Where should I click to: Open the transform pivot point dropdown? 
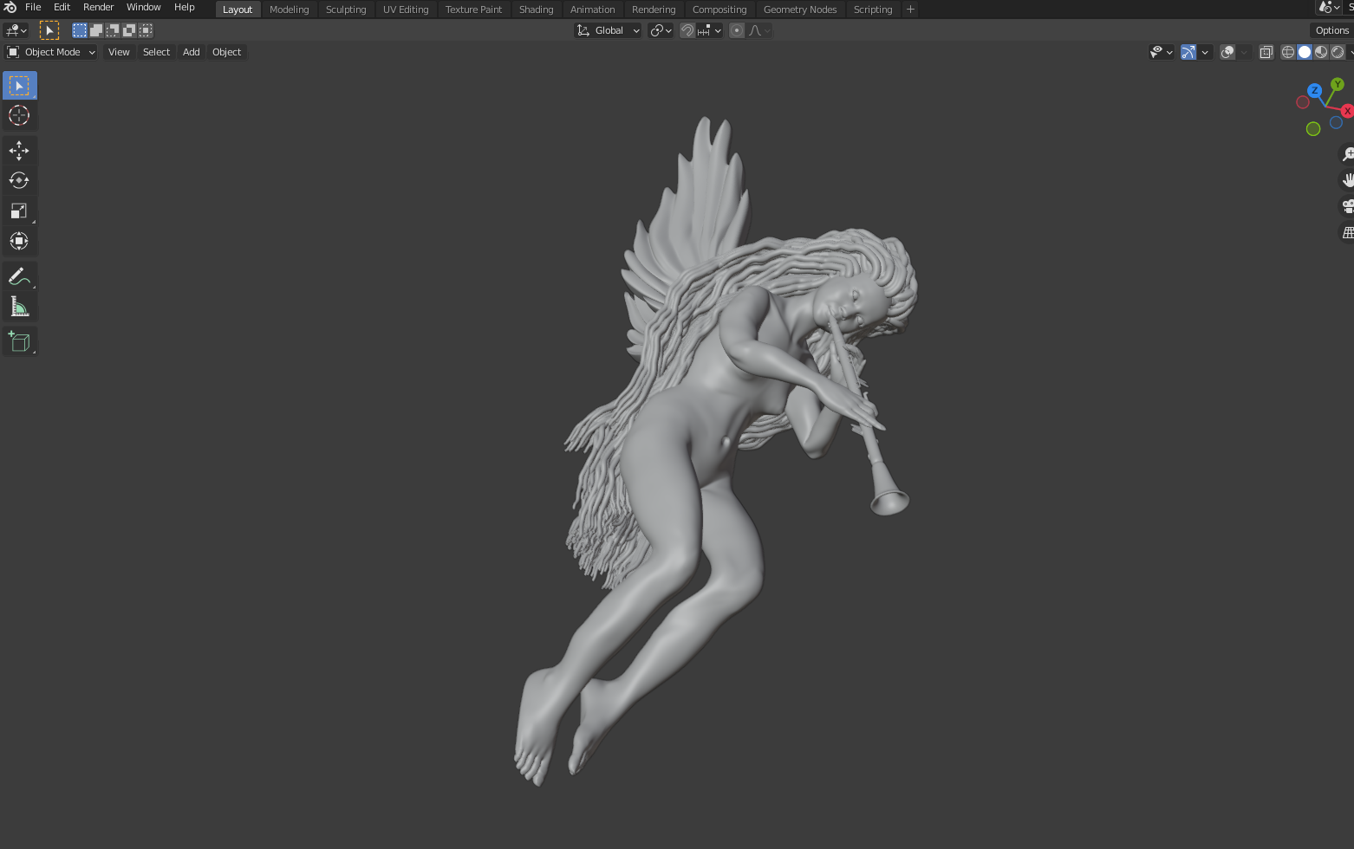[x=661, y=30]
